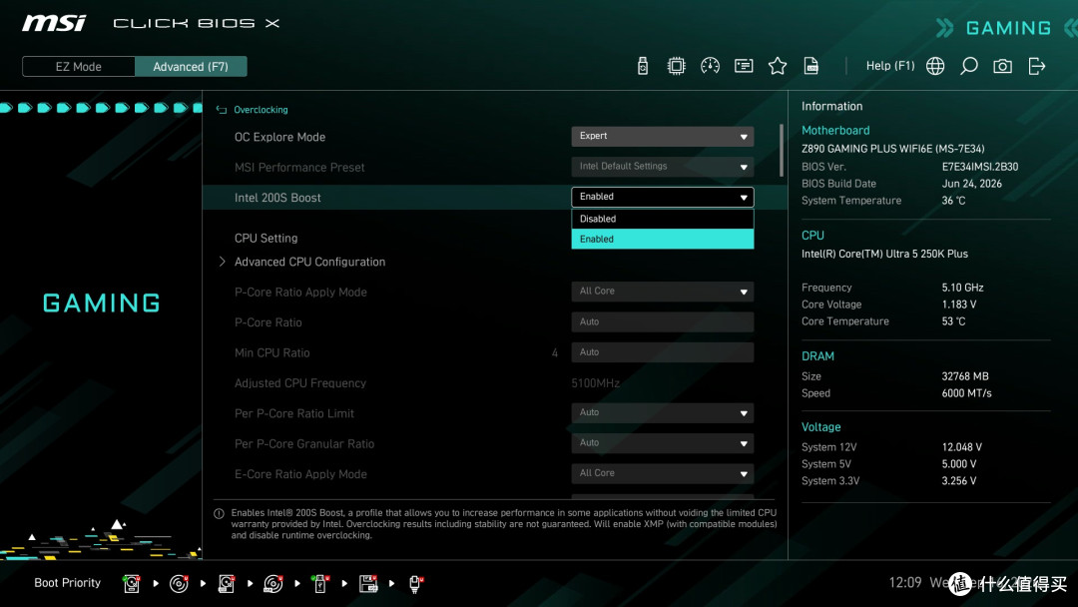Open Per P-Core Granular Ratio dropdown

point(662,442)
